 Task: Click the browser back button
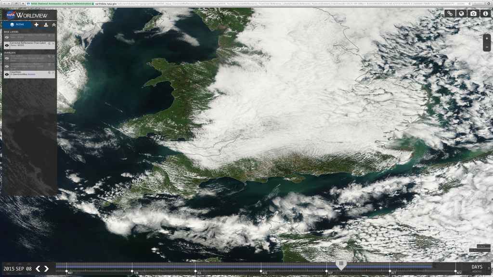point(4,4)
